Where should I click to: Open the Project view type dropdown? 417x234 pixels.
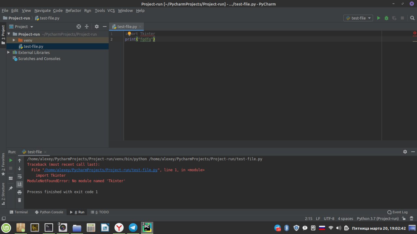(22, 27)
